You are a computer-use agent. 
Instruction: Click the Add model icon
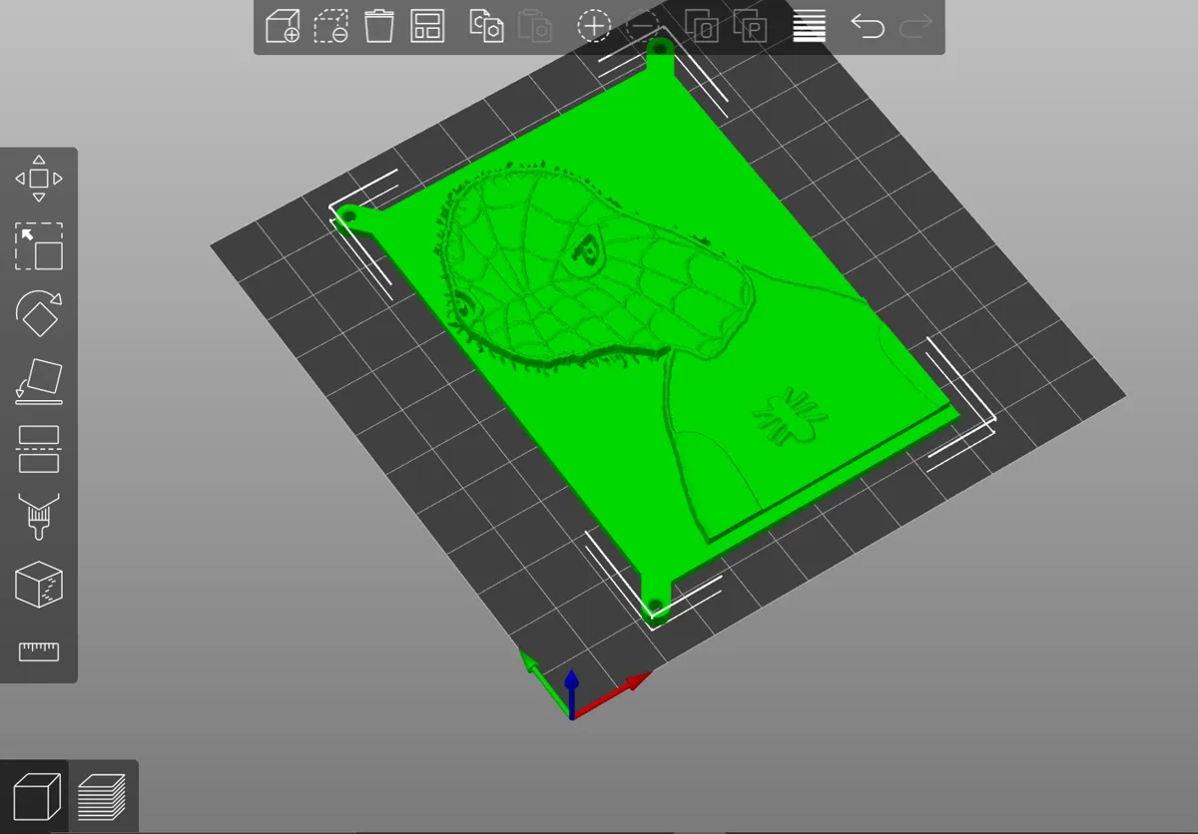[284, 26]
